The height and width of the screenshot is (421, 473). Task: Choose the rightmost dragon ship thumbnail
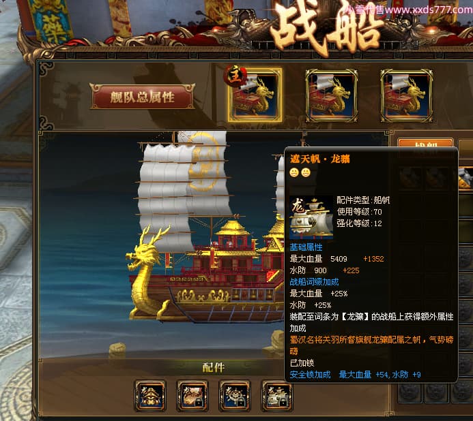pyautogui.click(x=407, y=96)
